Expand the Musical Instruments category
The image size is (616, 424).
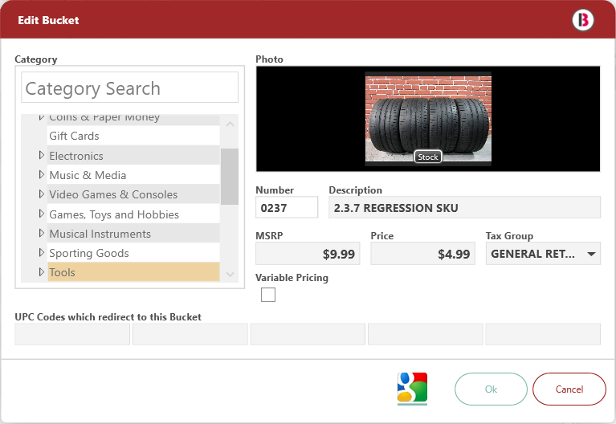(41, 233)
